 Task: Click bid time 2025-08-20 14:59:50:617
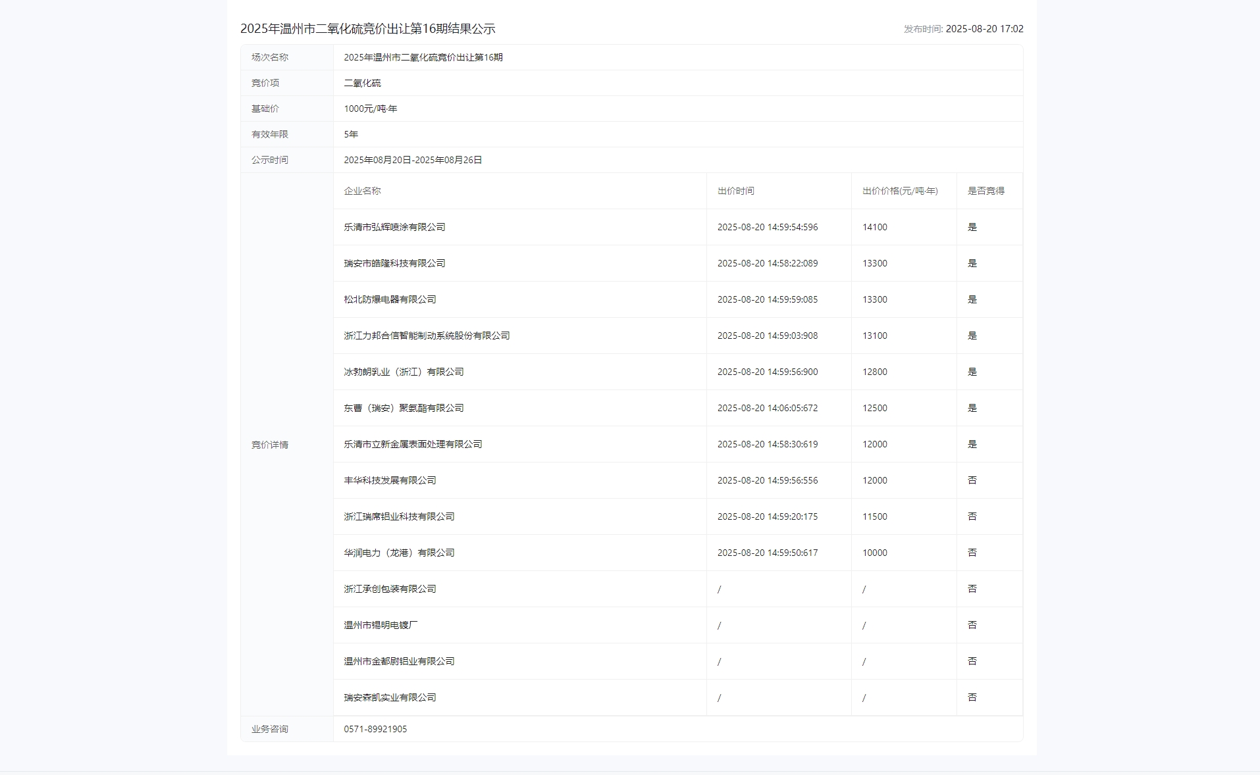768,553
